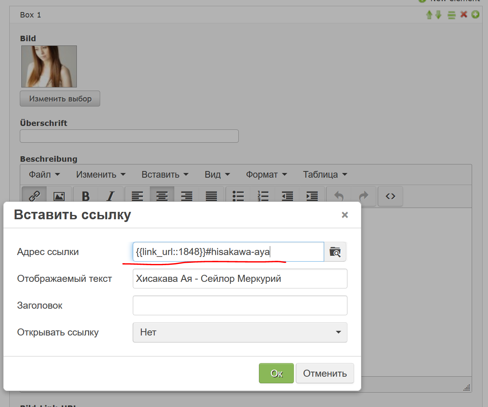Screen dimensions: 488x407
Task: Click the green plus icon in Box 1 header
Action: (475, 14)
